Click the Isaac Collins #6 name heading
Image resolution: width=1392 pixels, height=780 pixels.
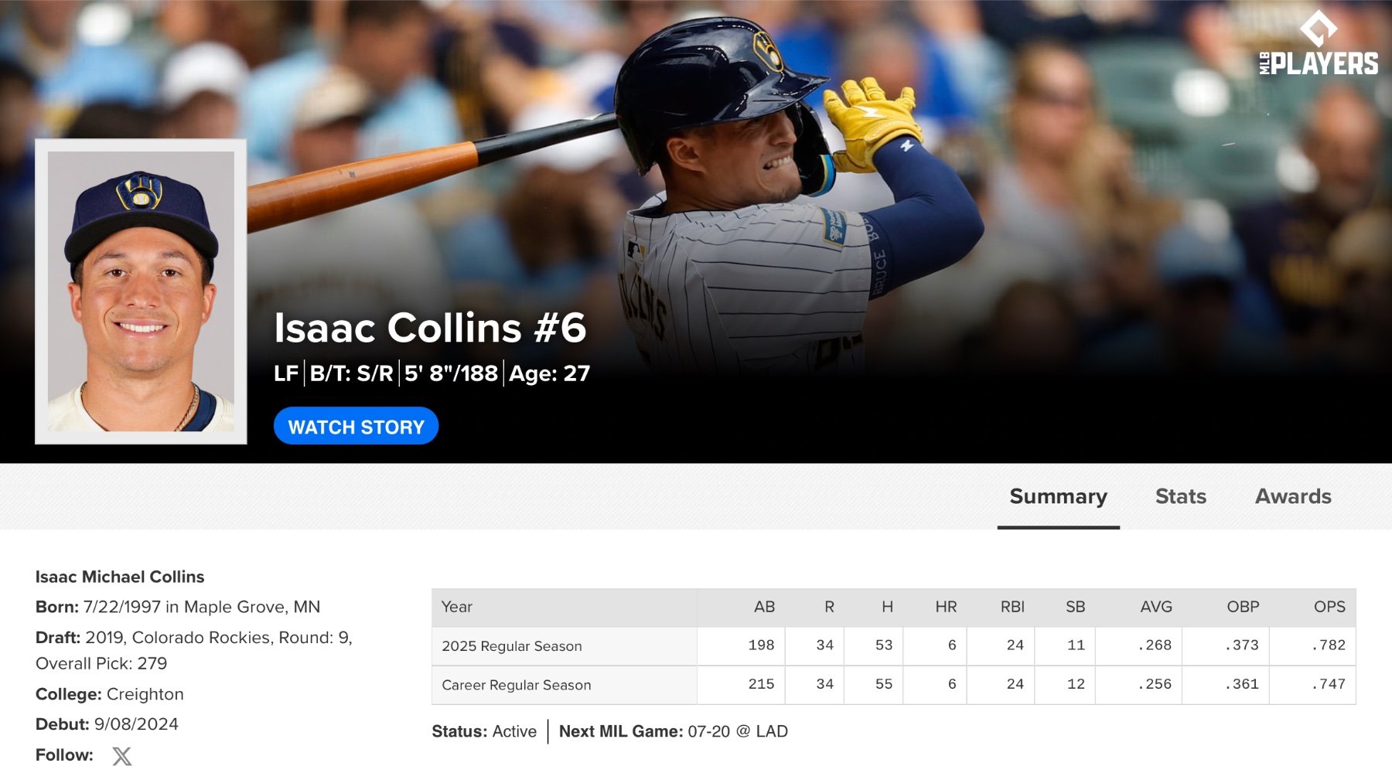430,328
